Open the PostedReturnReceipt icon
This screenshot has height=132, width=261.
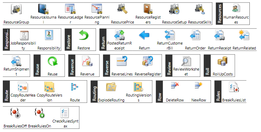pos(119,35)
